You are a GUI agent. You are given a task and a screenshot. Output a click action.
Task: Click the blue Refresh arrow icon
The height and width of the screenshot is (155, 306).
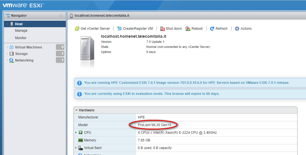click(212, 29)
